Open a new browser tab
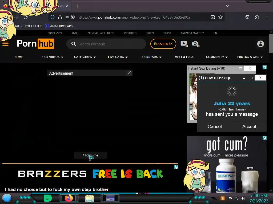 (x=77, y=6)
